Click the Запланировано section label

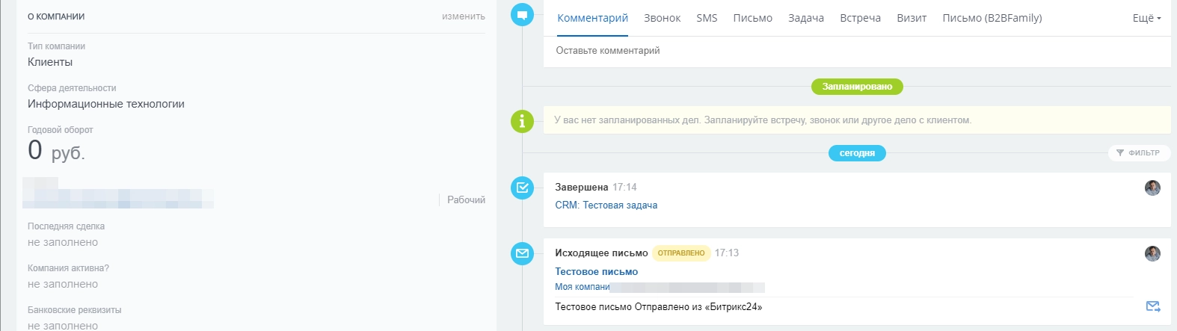(857, 87)
